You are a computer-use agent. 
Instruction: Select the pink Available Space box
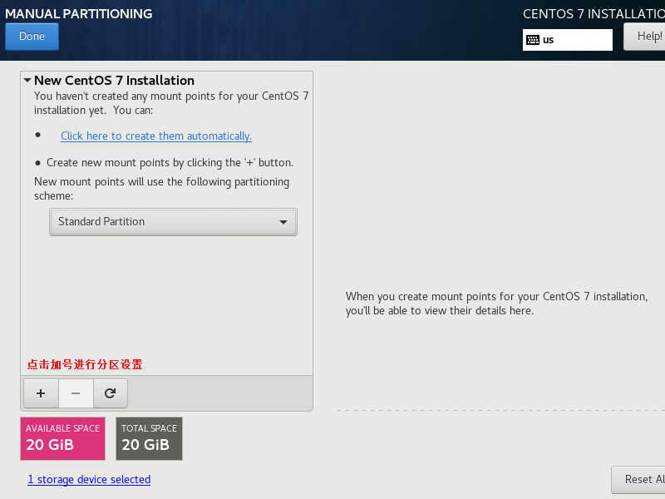point(62,438)
